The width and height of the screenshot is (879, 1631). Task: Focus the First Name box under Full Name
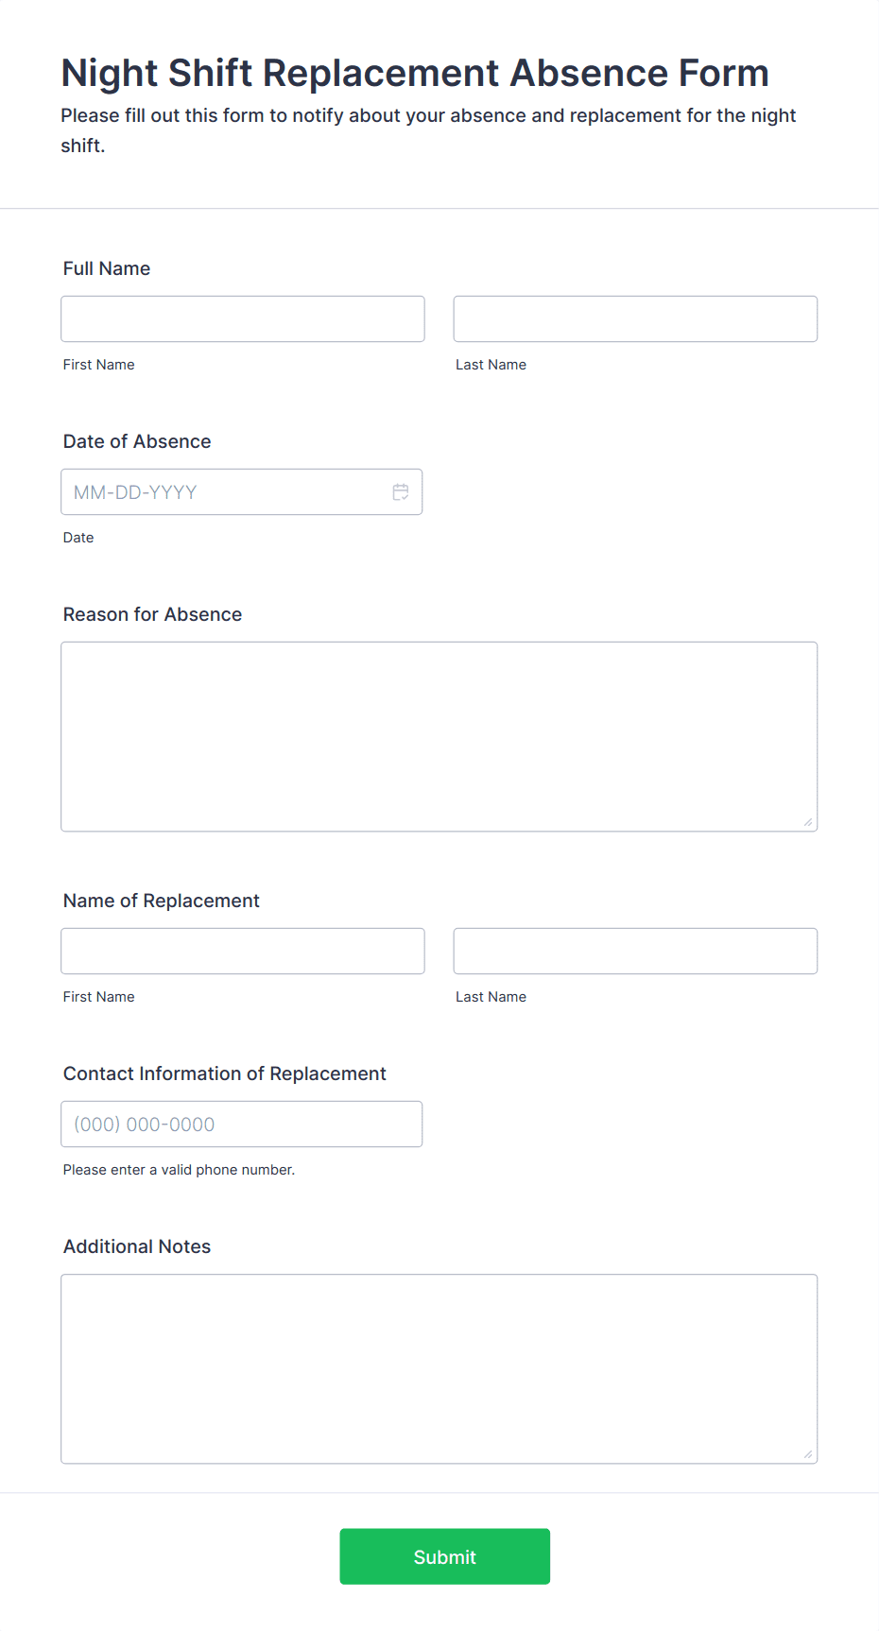click(243, 319)
